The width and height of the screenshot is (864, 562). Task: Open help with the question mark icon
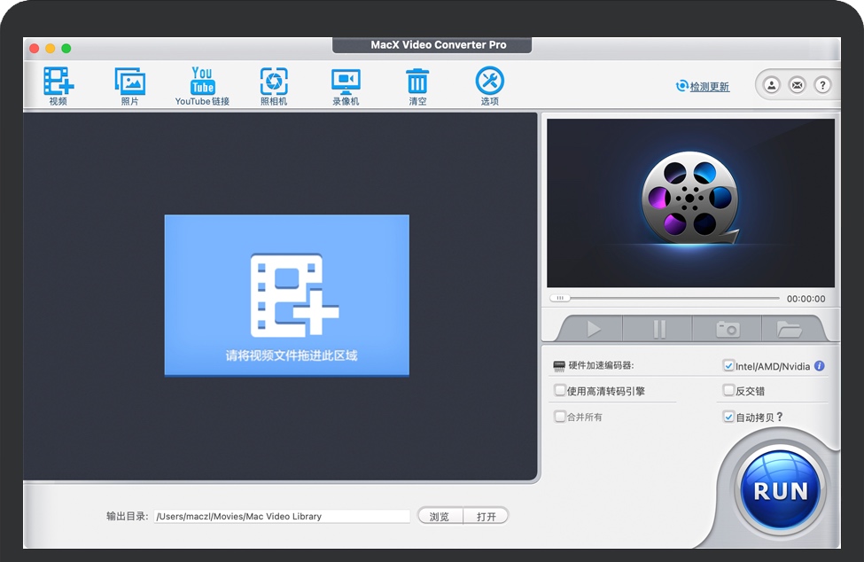pos(823,85)
